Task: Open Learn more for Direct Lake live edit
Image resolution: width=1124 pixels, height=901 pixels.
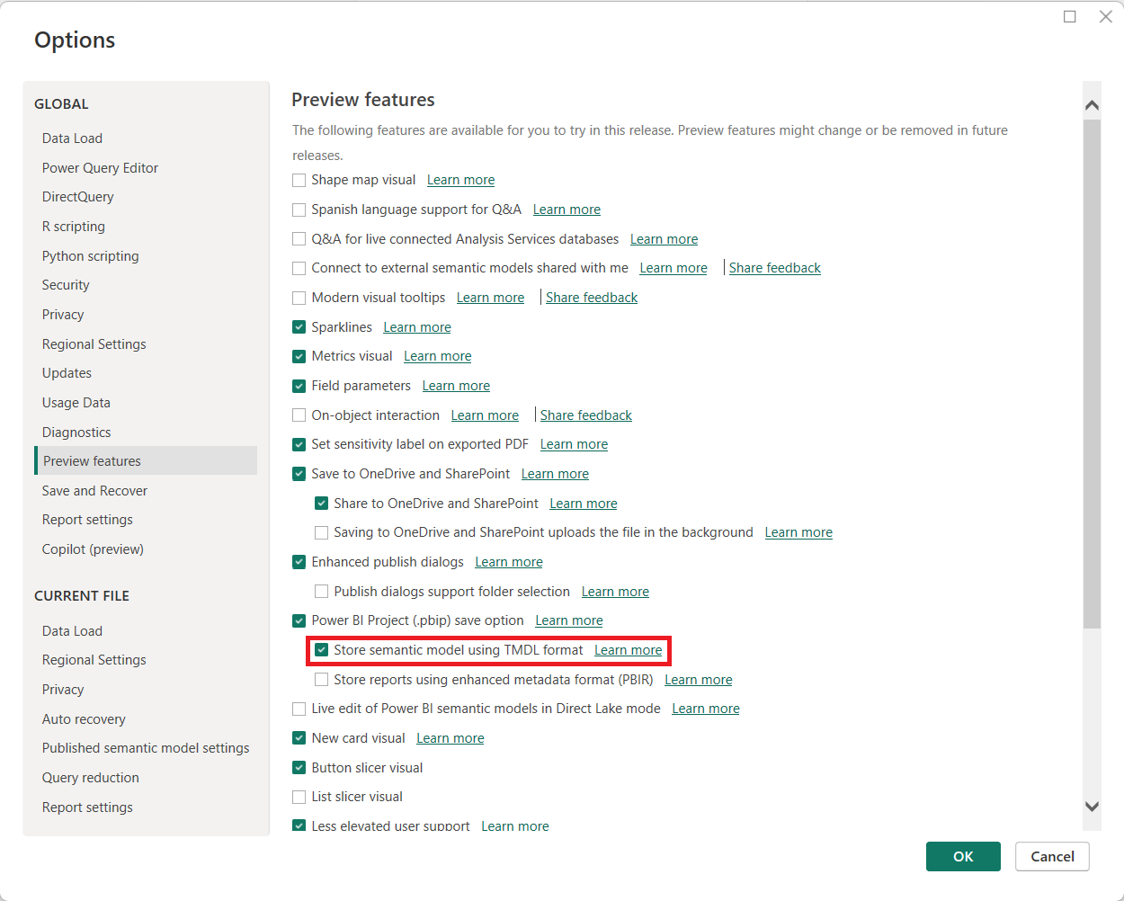Action: pos(706,709)
